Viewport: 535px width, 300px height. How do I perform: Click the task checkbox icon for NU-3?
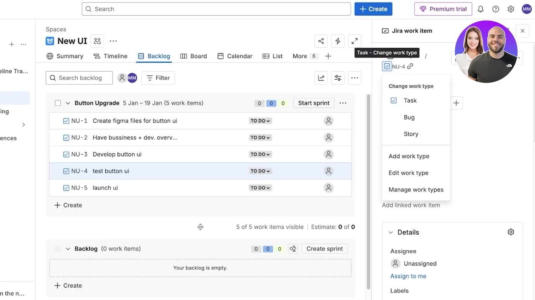pos(66,154)
